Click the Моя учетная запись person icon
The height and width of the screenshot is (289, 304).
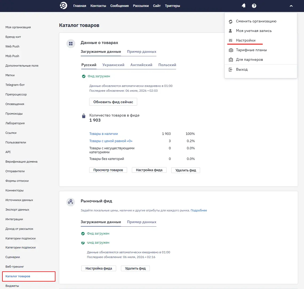(230, 31)
